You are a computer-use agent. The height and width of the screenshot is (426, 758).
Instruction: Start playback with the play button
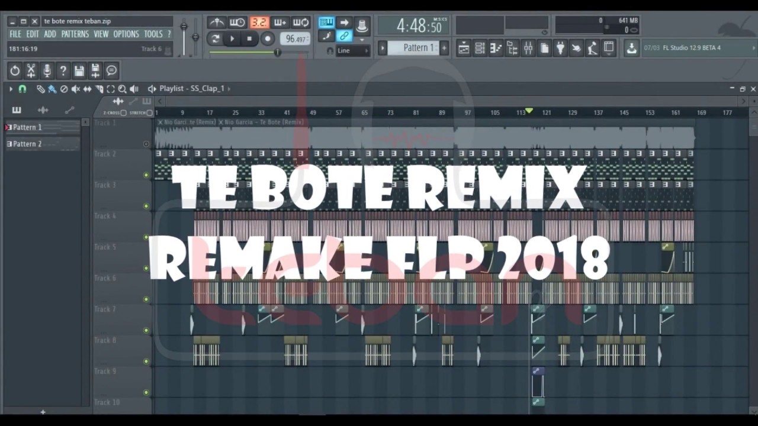(232, 39)
